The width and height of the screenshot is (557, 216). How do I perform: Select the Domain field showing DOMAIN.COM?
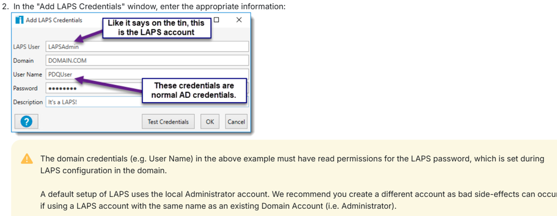coord(147,60)
